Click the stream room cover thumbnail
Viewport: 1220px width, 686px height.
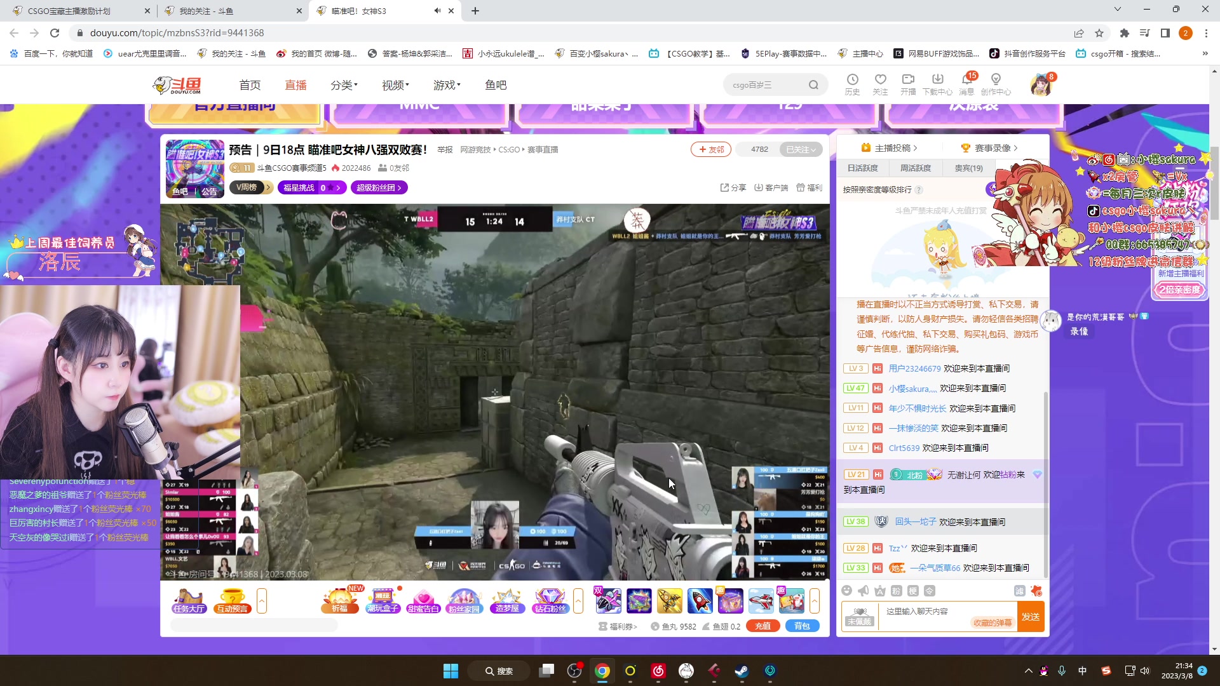tap(195, 169)
